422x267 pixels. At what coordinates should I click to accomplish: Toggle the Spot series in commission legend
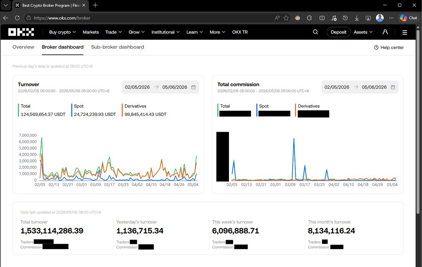pos(264,106)
